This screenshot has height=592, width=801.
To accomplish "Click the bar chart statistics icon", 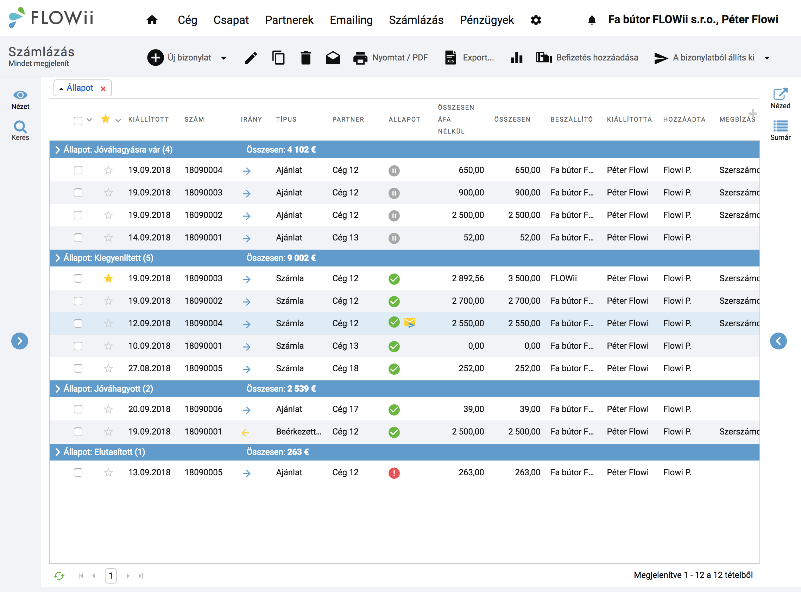I will 517,58.
